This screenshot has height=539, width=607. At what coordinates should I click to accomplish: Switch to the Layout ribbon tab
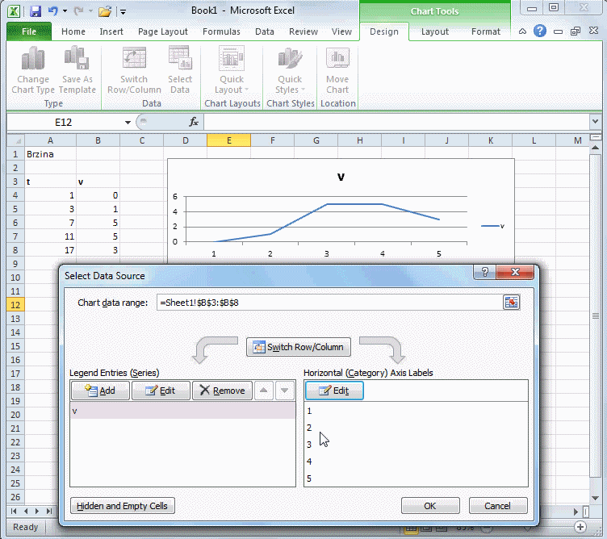pos(434,31)
